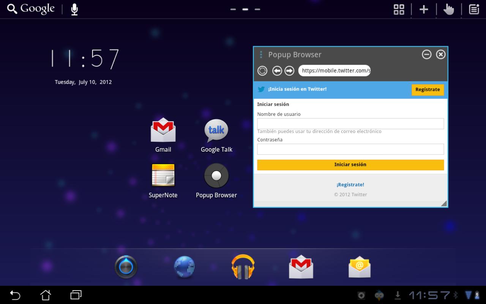Tap the download notification icon
The image size is (486, 304).
tap(398, 295)
